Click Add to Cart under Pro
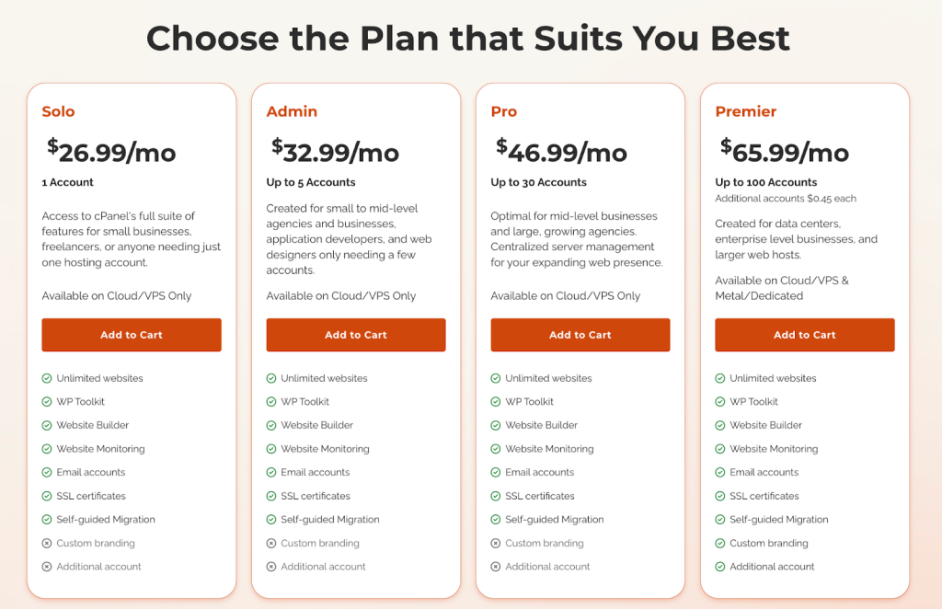 click(x=580, y=335)
